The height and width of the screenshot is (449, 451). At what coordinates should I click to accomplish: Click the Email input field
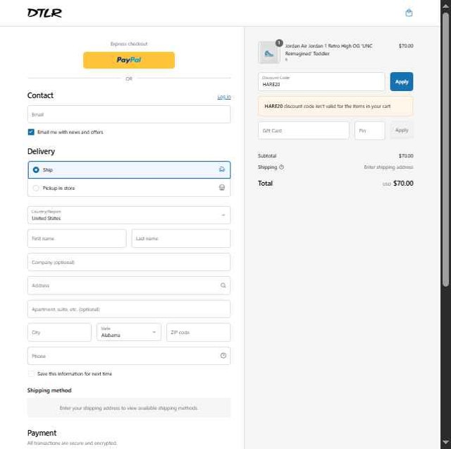[x=129, y=114]
